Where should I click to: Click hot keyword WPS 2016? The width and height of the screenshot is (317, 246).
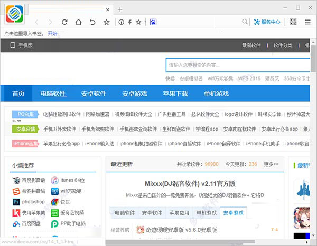pyautogui.click(x=249, y=78)
